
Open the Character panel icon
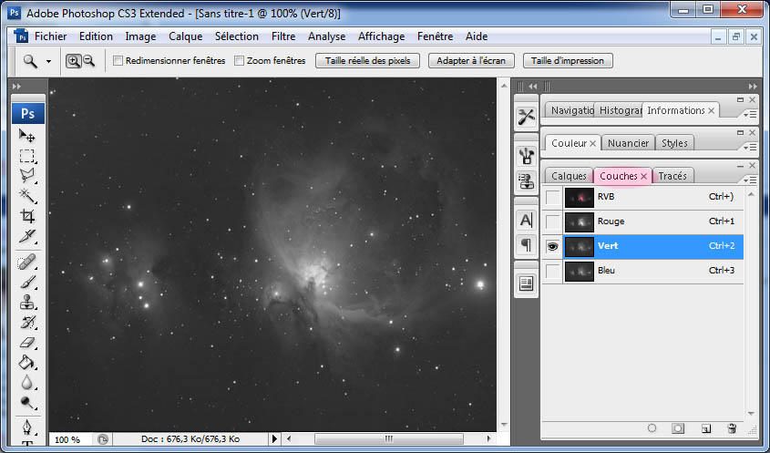pos(526,220)
